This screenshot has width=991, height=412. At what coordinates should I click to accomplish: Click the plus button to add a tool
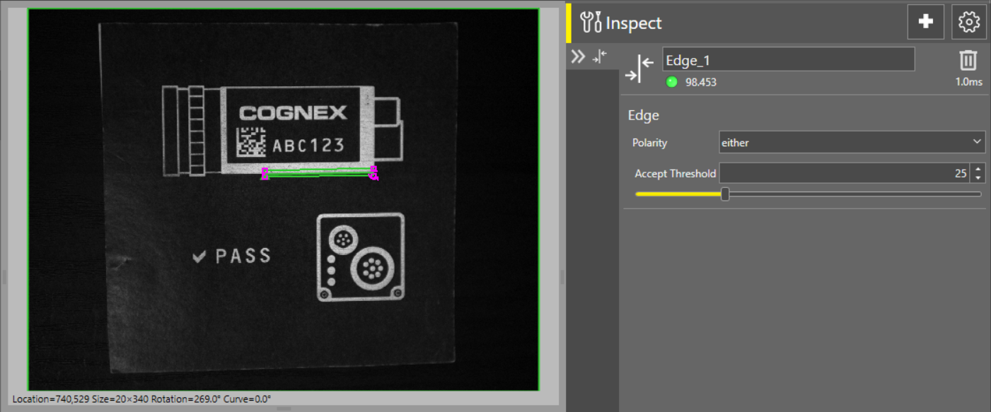coord(925,22)
